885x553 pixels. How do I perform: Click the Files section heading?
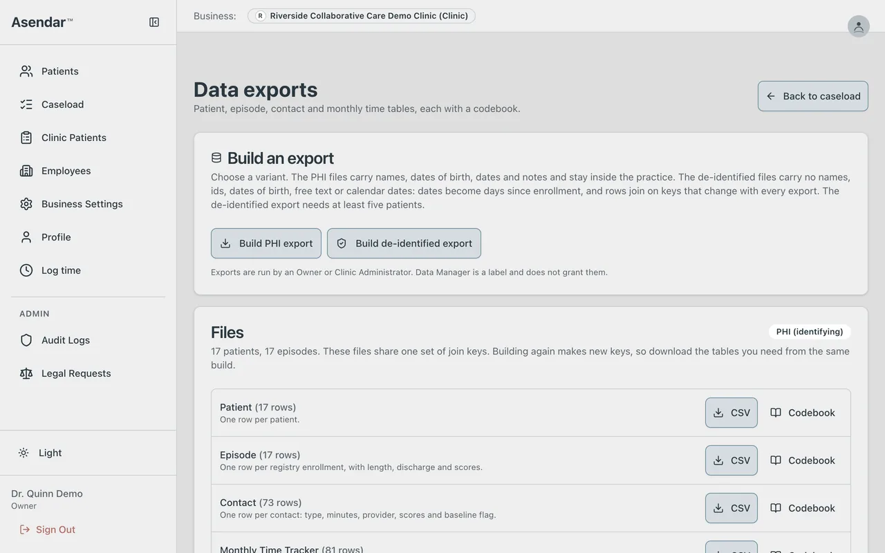click(227, 332)
